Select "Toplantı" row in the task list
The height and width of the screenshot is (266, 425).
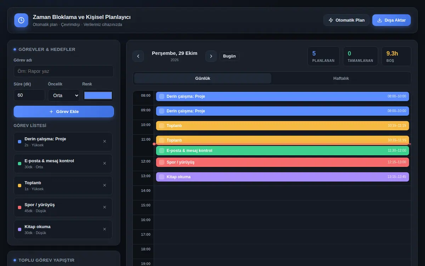click(63, 185)
